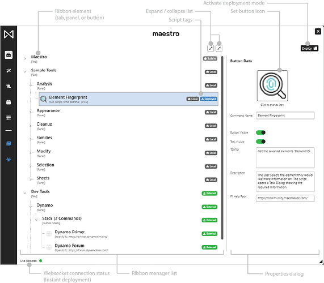The image size is (324, 283).
Task: Click the large button icon to change it
Action: (x=272, y=85)
